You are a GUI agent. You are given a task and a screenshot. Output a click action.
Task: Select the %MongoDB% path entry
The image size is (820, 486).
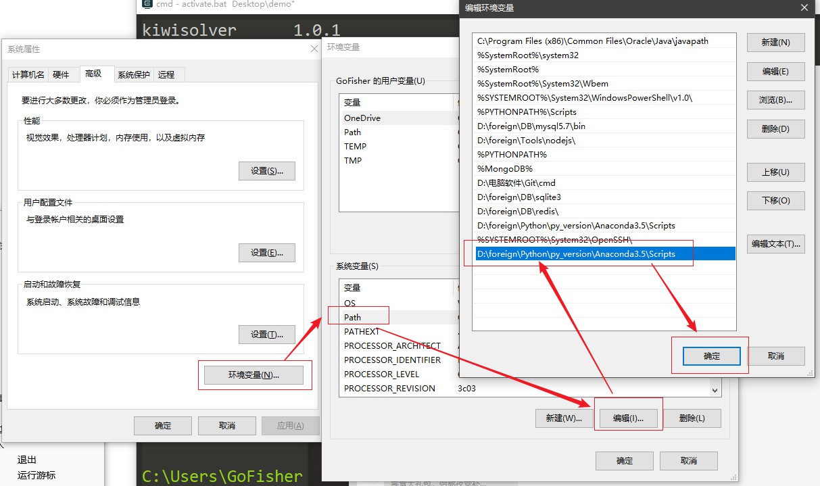(x=505, y=168)
